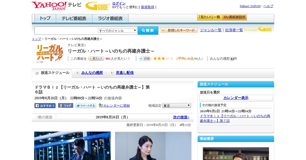Click the 平均3.40点 average score text
Viewport: 306px width, 160px height.
pos(186,59)
